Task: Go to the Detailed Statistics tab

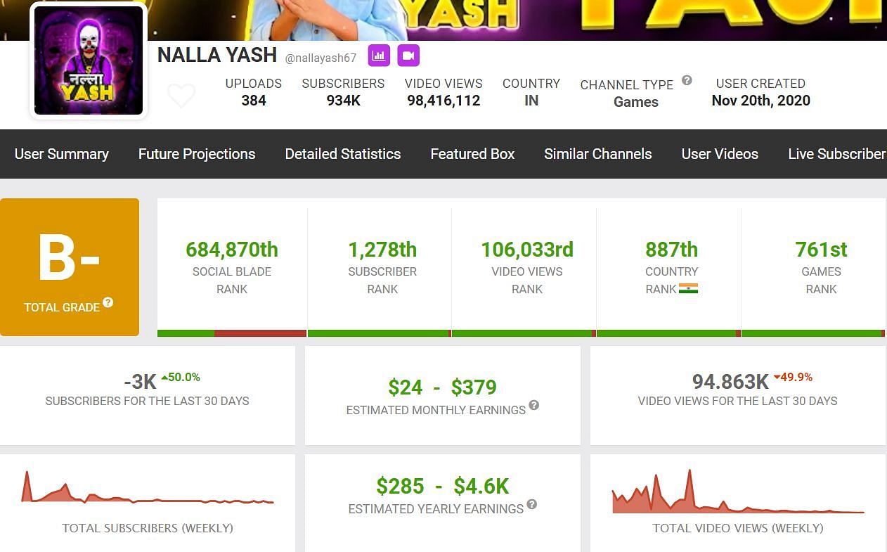Action: [x=343, y=154]
